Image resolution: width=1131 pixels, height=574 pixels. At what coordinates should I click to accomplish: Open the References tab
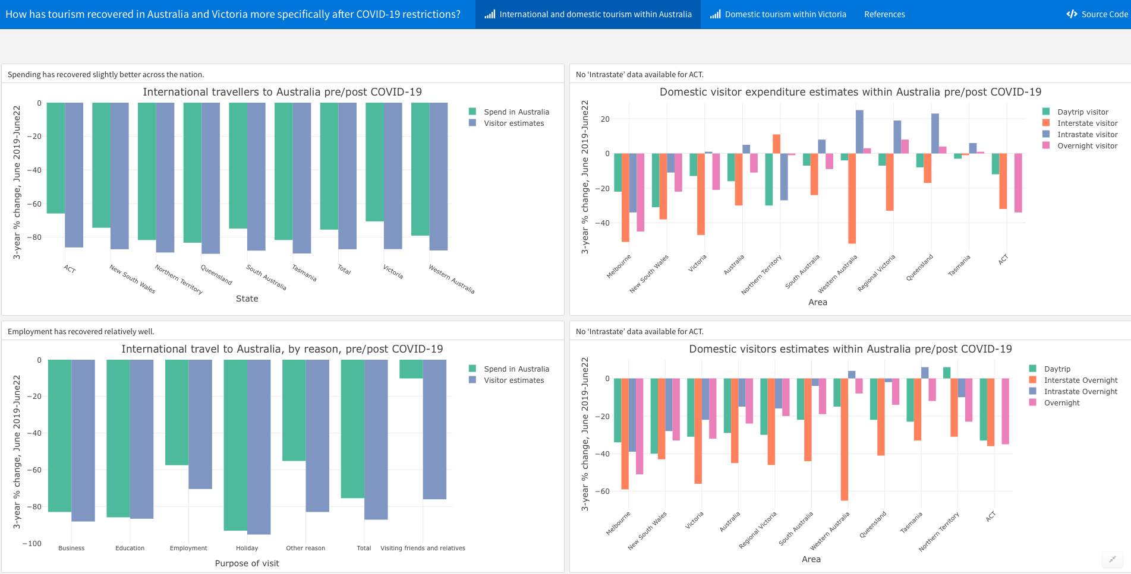884,14
